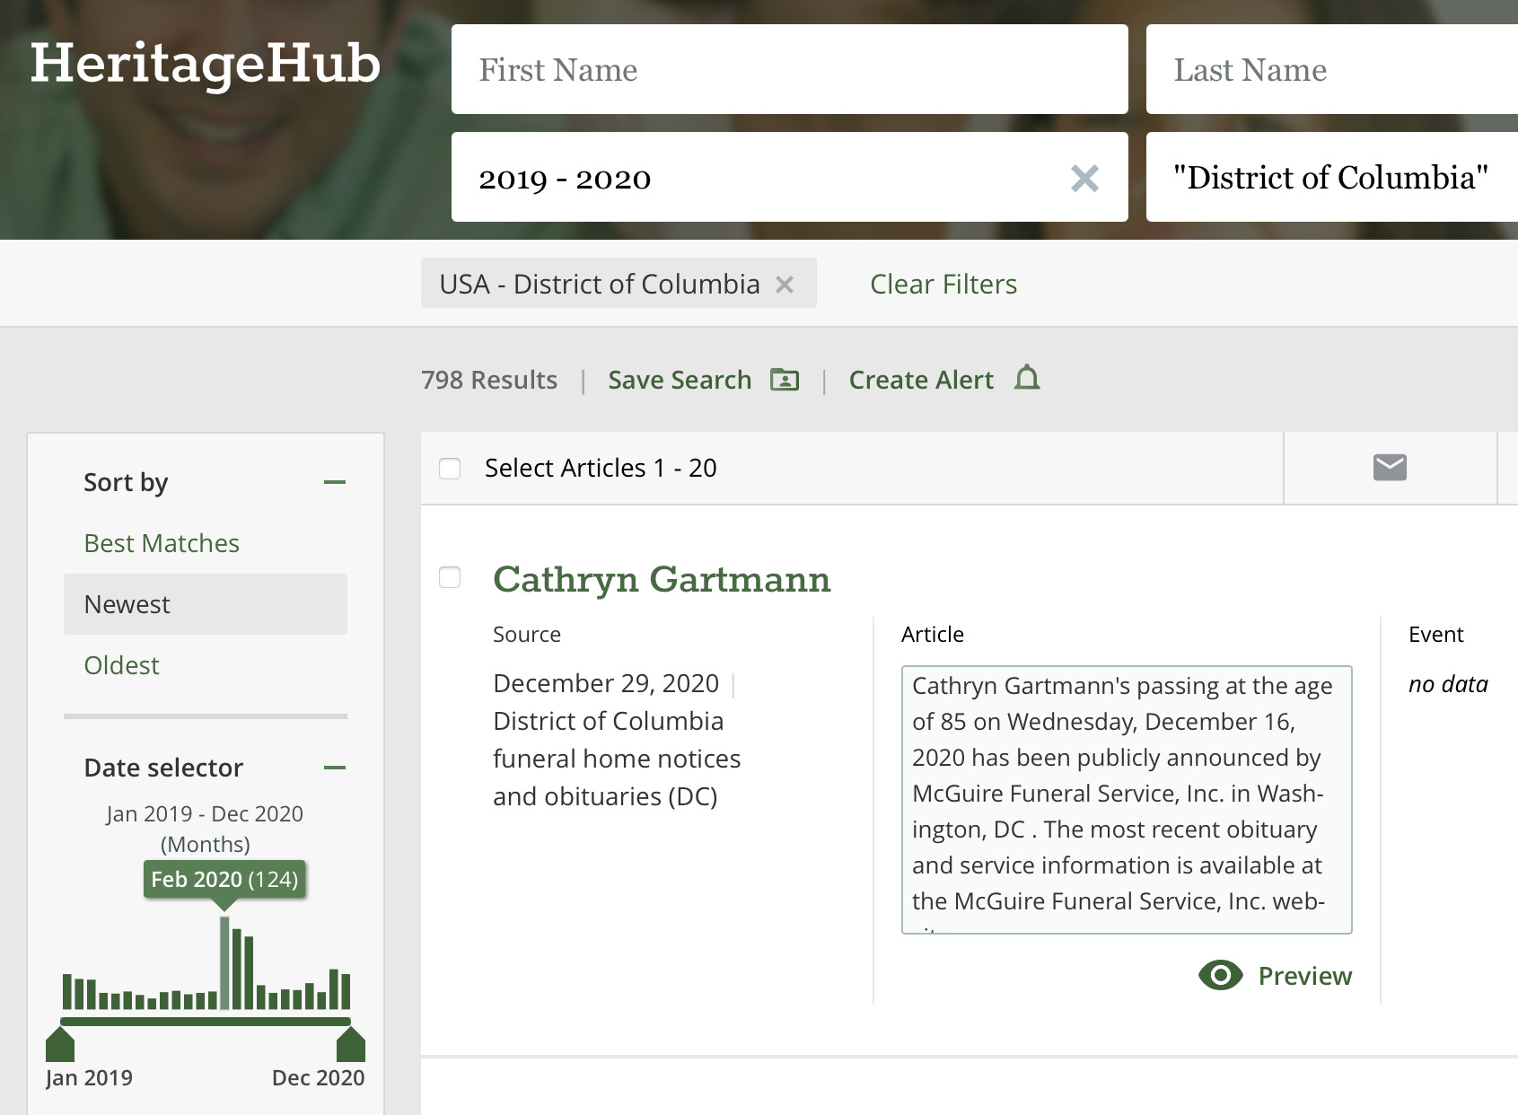The height and width of the screenshot is (1115, 1518).
Task: Check the Cathryn Gartmann article checkbox
Action: click(450, 577)
